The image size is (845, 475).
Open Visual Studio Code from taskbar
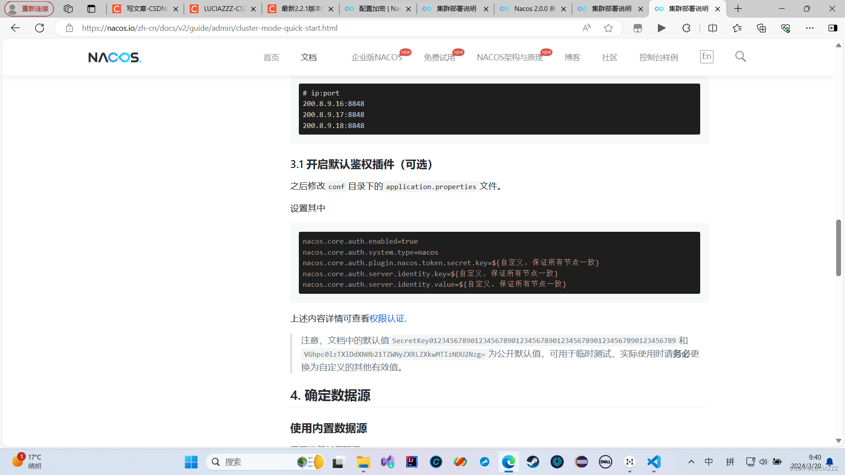(654, 462)
